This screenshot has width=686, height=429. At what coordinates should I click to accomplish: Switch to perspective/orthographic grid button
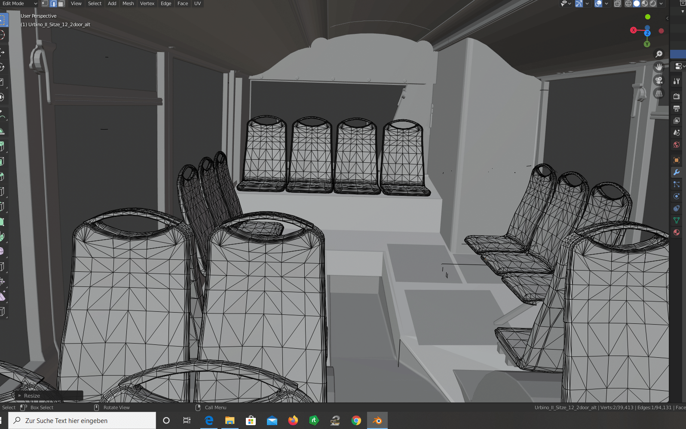(x=658, y=94)
